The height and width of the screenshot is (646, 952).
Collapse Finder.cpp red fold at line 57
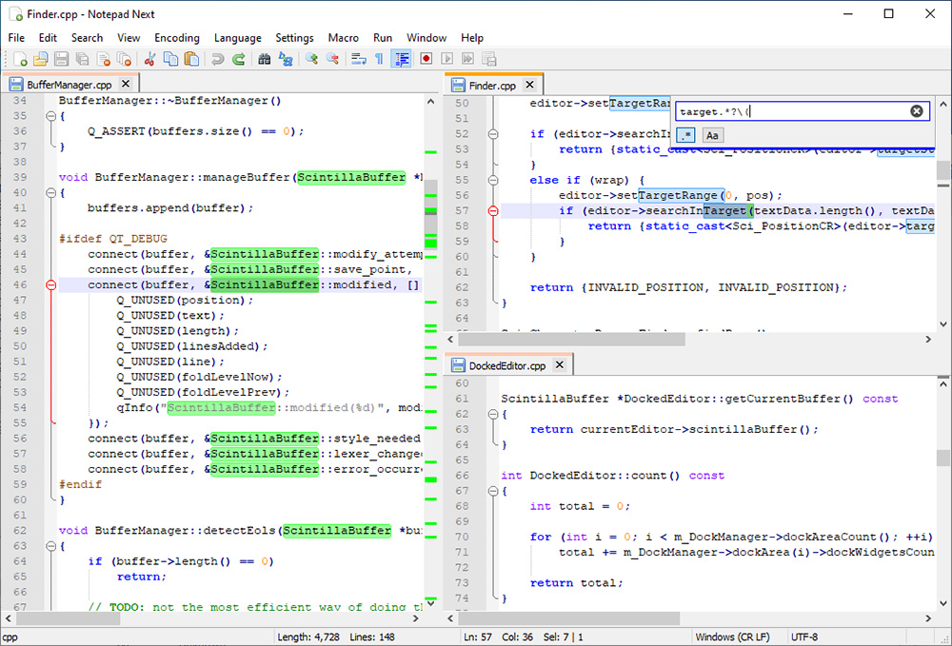pyautogui.click(x=493, y=211)
